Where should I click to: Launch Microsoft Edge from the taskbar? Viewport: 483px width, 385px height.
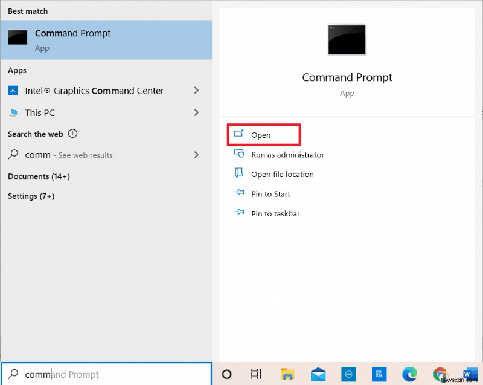tap(409, 374)
